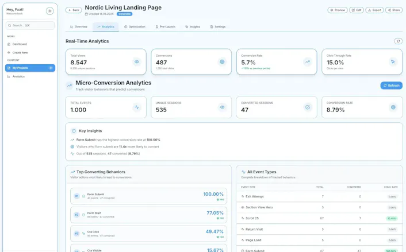Click the eye icon on Total Views card
The height and width of the screenshot is (252, 406).
[137, 62]
